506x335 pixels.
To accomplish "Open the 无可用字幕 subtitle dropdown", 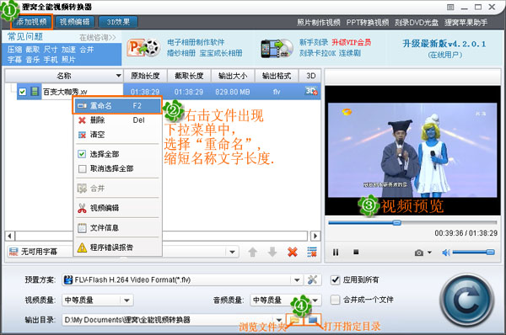I will tap(232, 252).
